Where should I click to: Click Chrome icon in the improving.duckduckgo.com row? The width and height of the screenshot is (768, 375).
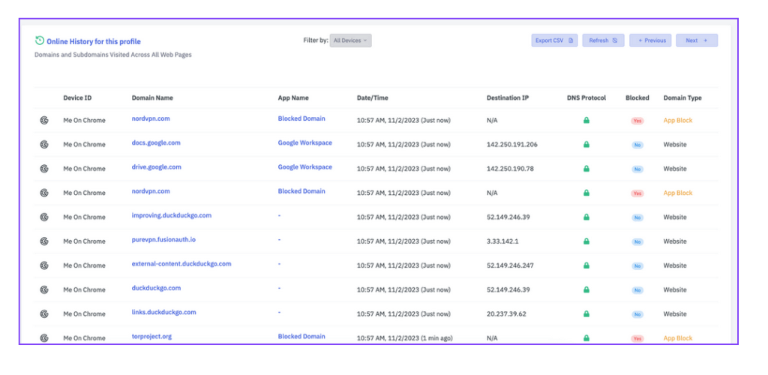[x=44, y=217]
